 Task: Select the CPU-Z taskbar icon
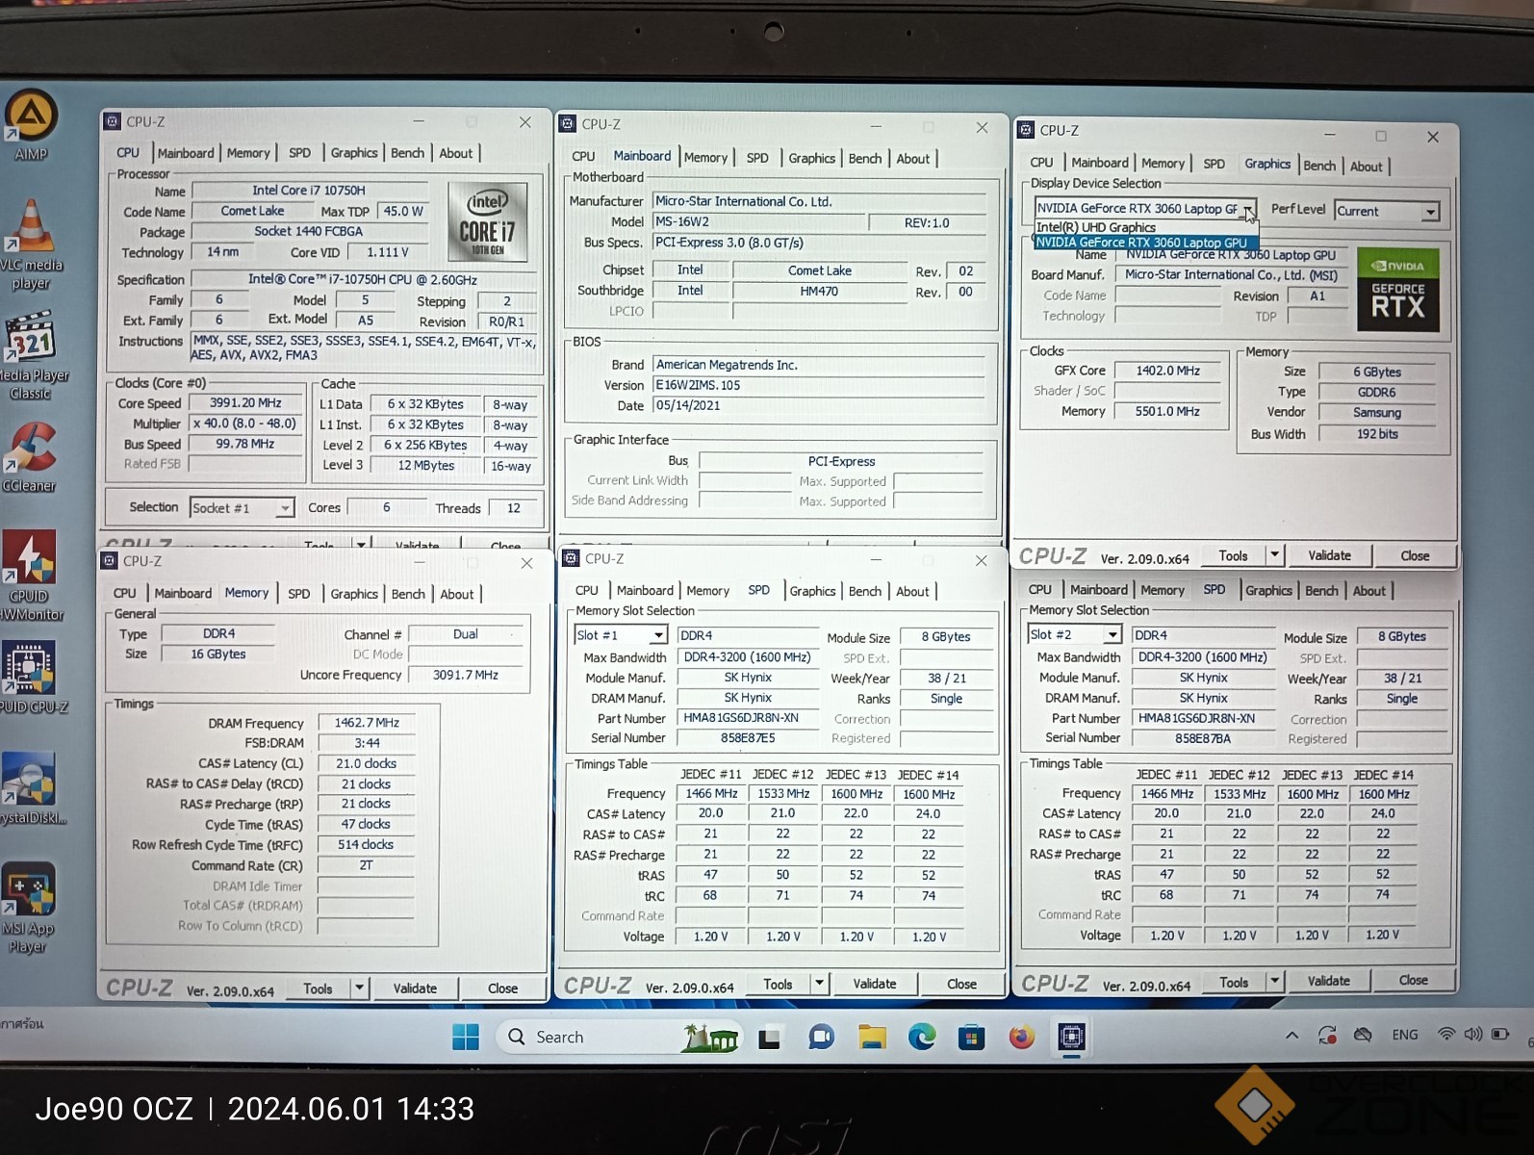pyautogui.click(x=1071, y=1037)
